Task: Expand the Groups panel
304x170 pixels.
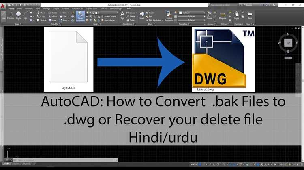Action: pyautogui.click(x=211, y=24)
